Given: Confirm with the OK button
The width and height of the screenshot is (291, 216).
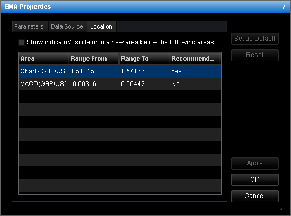Looking at the screenshot, I should pyautogui.click(x=255, y=180).
